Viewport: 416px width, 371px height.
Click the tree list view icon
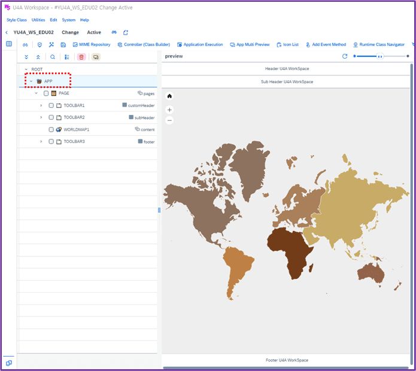[x=67, y=57]
